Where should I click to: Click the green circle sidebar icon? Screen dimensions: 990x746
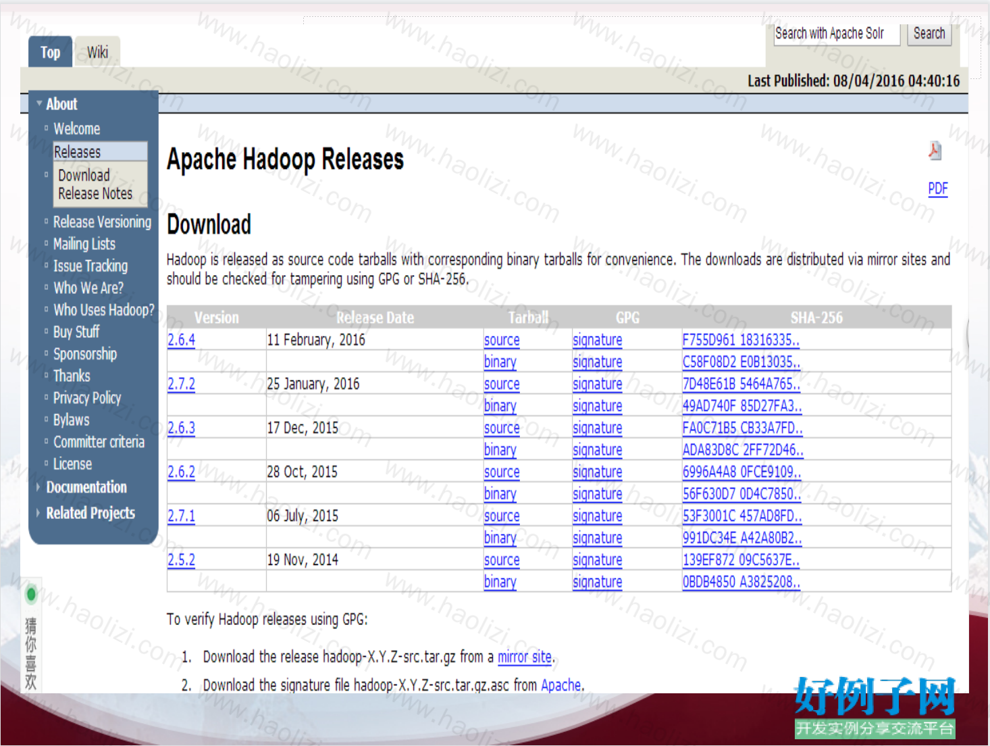(x=31, y=595)
